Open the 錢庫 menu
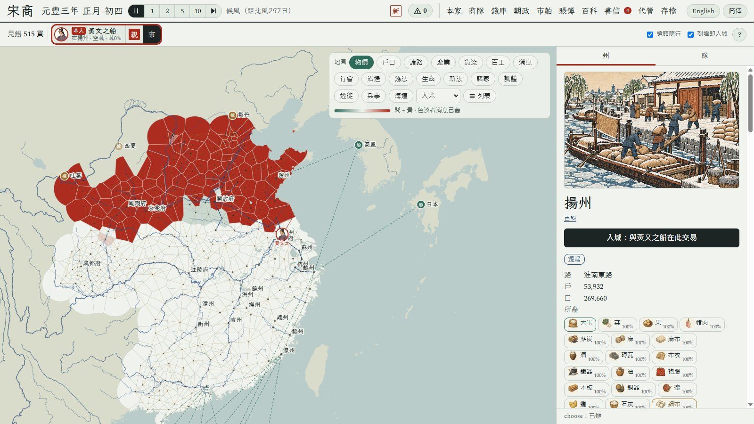Viewport: 754px width, 424px height. point(499,11)
